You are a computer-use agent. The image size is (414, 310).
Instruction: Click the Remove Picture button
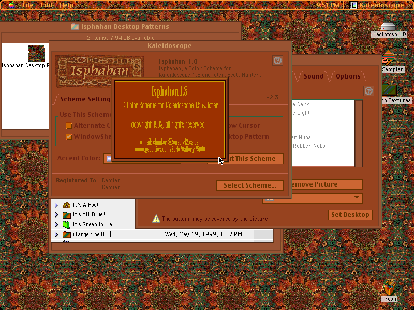pos(327,184)
